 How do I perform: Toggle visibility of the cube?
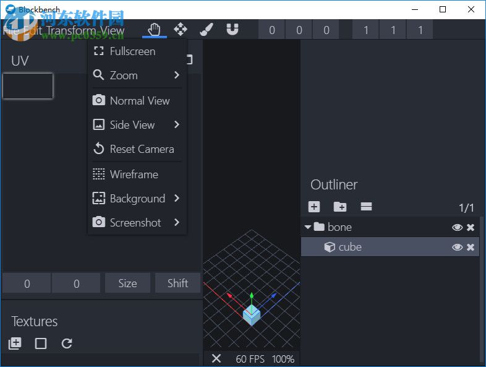click(x=457, y=248)
